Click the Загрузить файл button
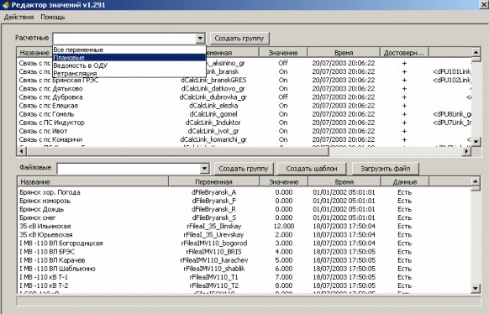The image size is (489, 314). [x=385, y=169]
